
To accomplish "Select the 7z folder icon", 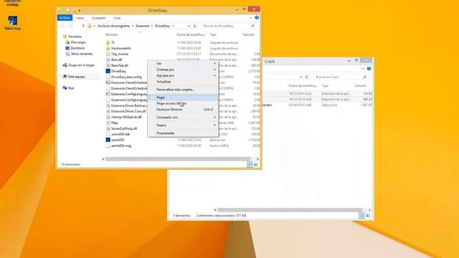I will click(108, 42).
